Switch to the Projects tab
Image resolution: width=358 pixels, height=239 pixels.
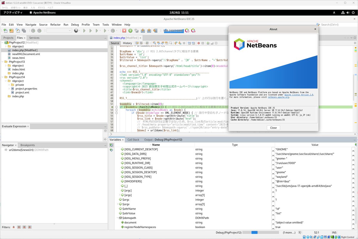click(8, 38)
